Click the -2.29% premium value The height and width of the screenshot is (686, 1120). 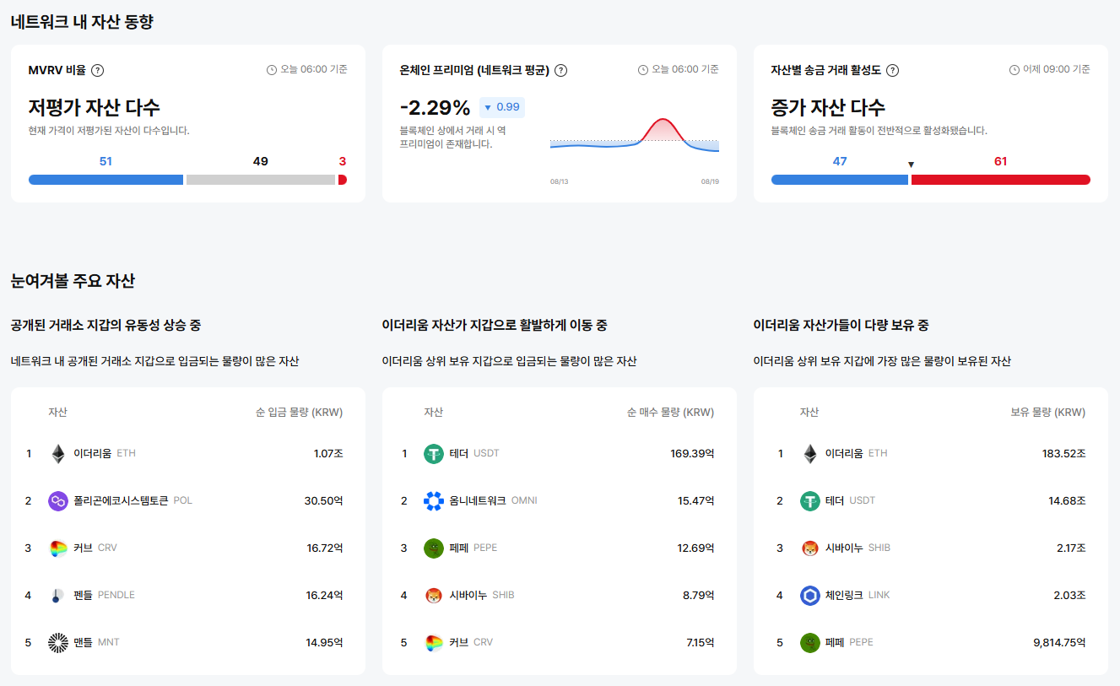coord(435,108)
